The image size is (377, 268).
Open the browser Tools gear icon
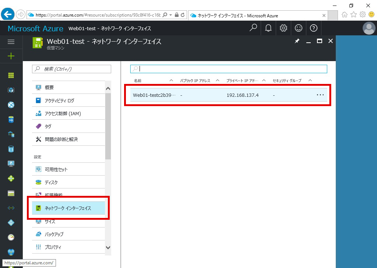tap(363, 15)
